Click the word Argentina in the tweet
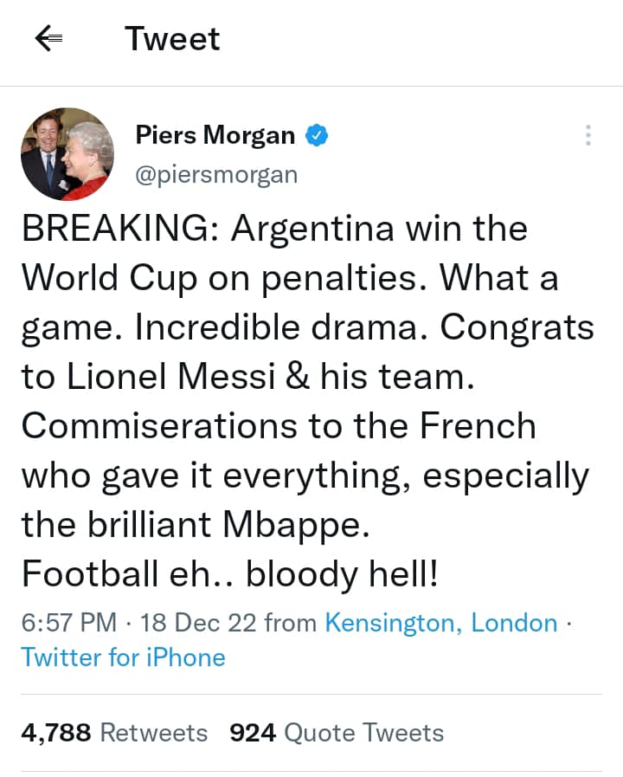Image resolution: width=623 pixels, height=777 pixels. 312,230
